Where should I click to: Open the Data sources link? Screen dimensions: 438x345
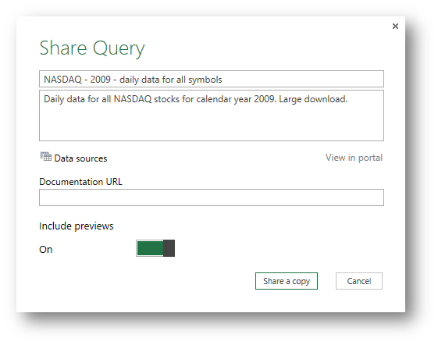coord(80,158)
